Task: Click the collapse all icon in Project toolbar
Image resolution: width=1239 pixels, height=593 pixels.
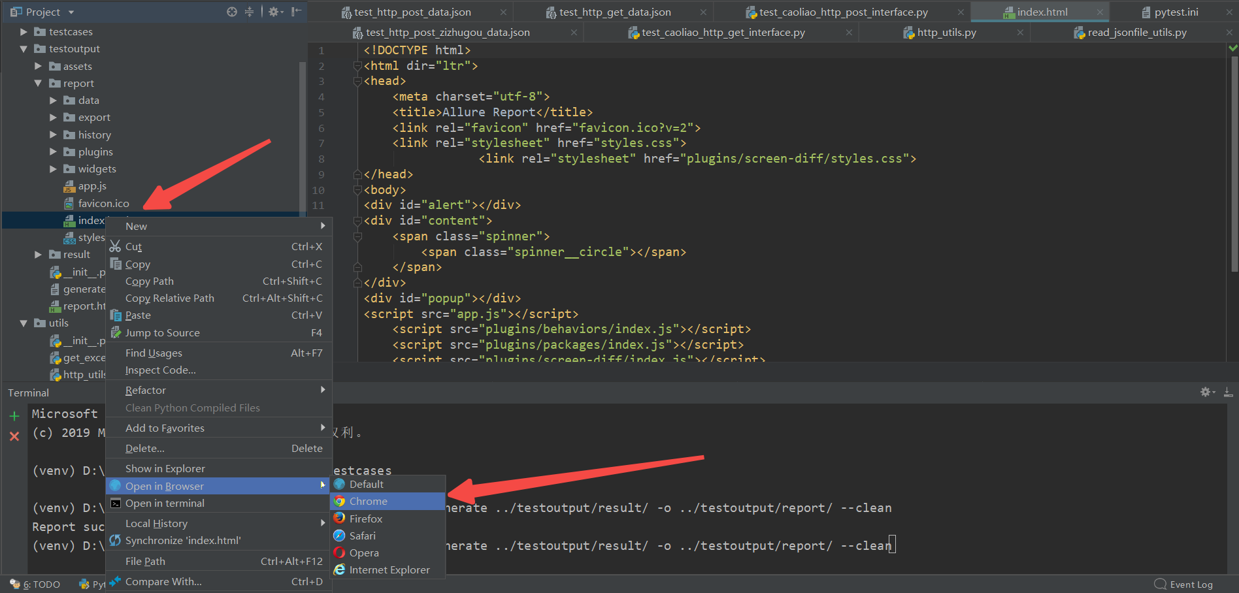Action: pyautogui.click(x=249, y=12)
